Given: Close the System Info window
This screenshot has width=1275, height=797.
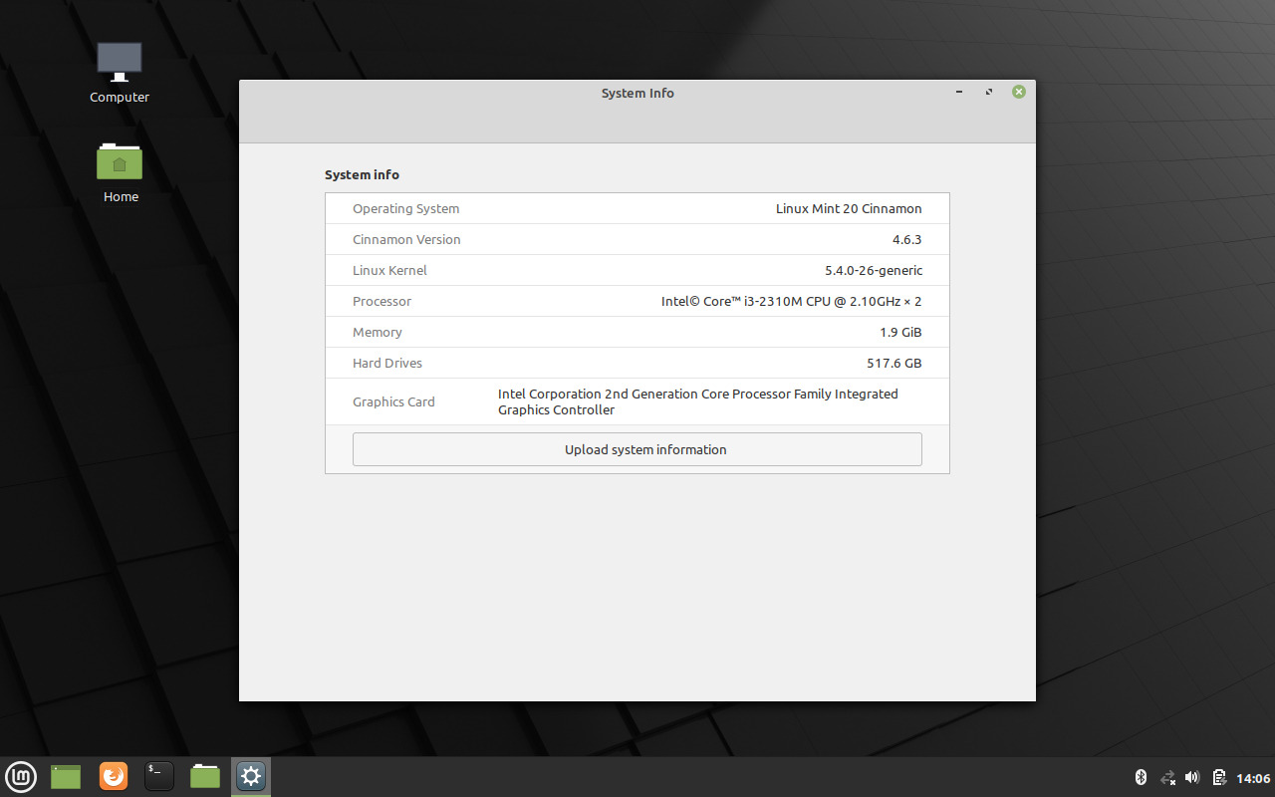Looking at the screenshot, I should 1019,92.
